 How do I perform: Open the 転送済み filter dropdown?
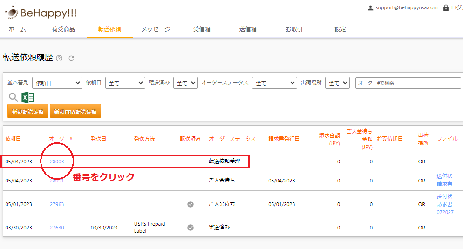185,83
